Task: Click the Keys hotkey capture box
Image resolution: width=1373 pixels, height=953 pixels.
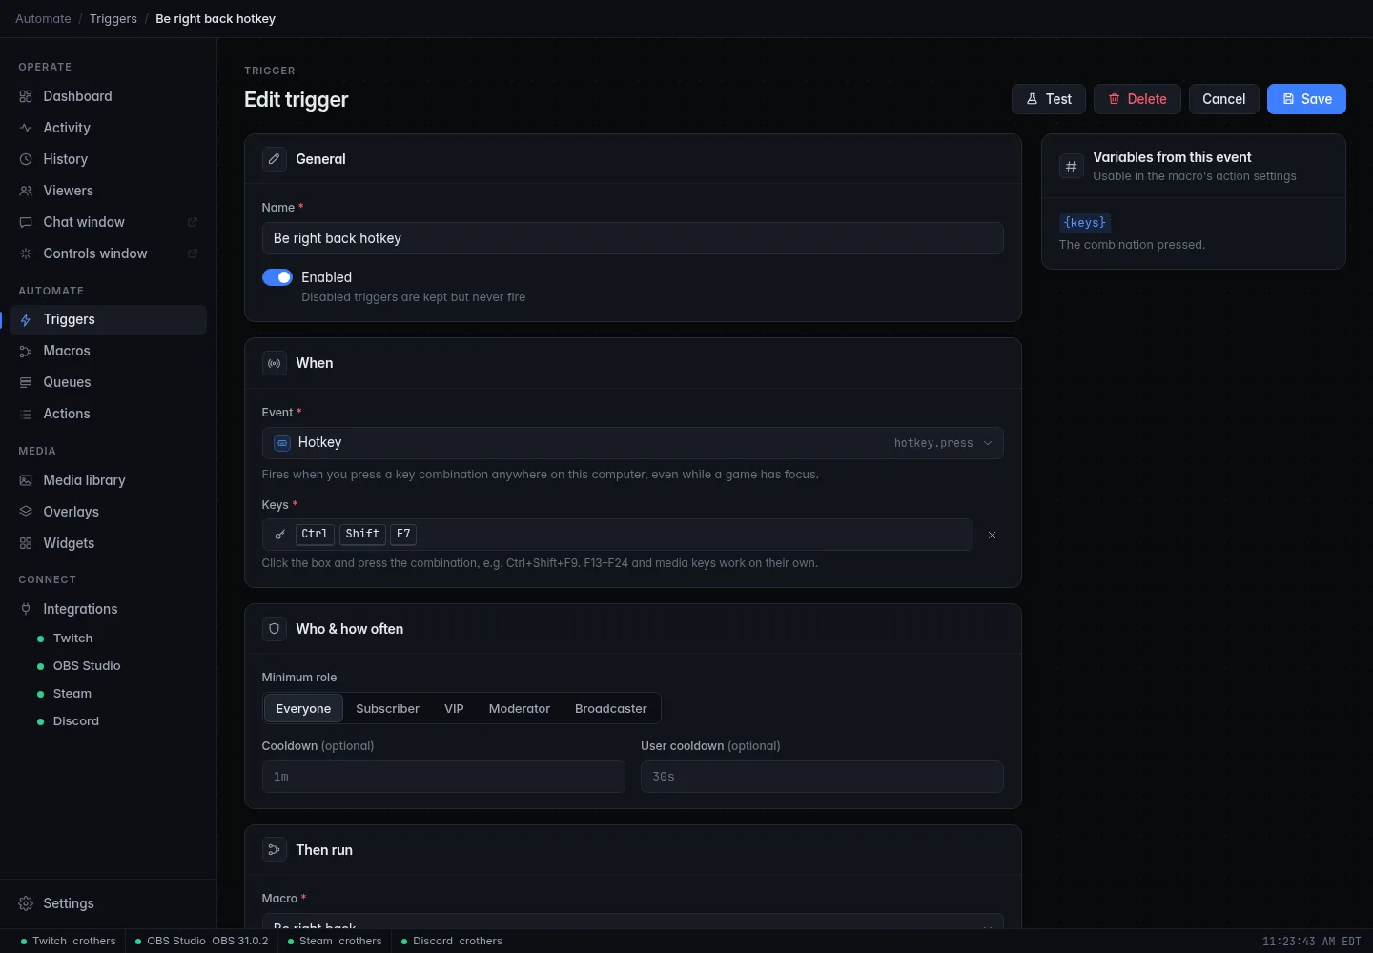Action: pyautogui.click(x=617, y=535)
